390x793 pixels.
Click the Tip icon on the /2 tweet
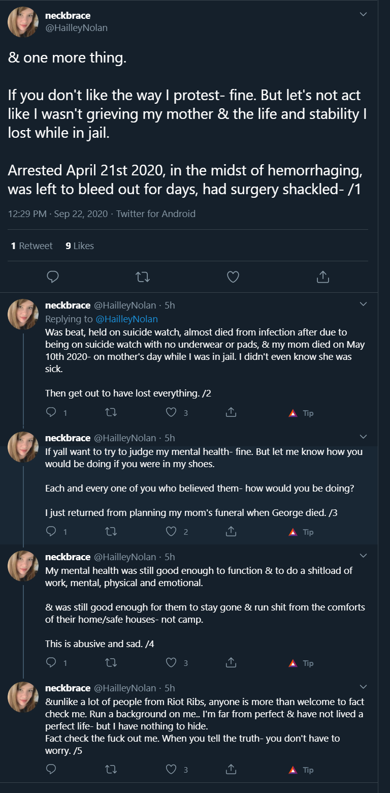(293, 413)
